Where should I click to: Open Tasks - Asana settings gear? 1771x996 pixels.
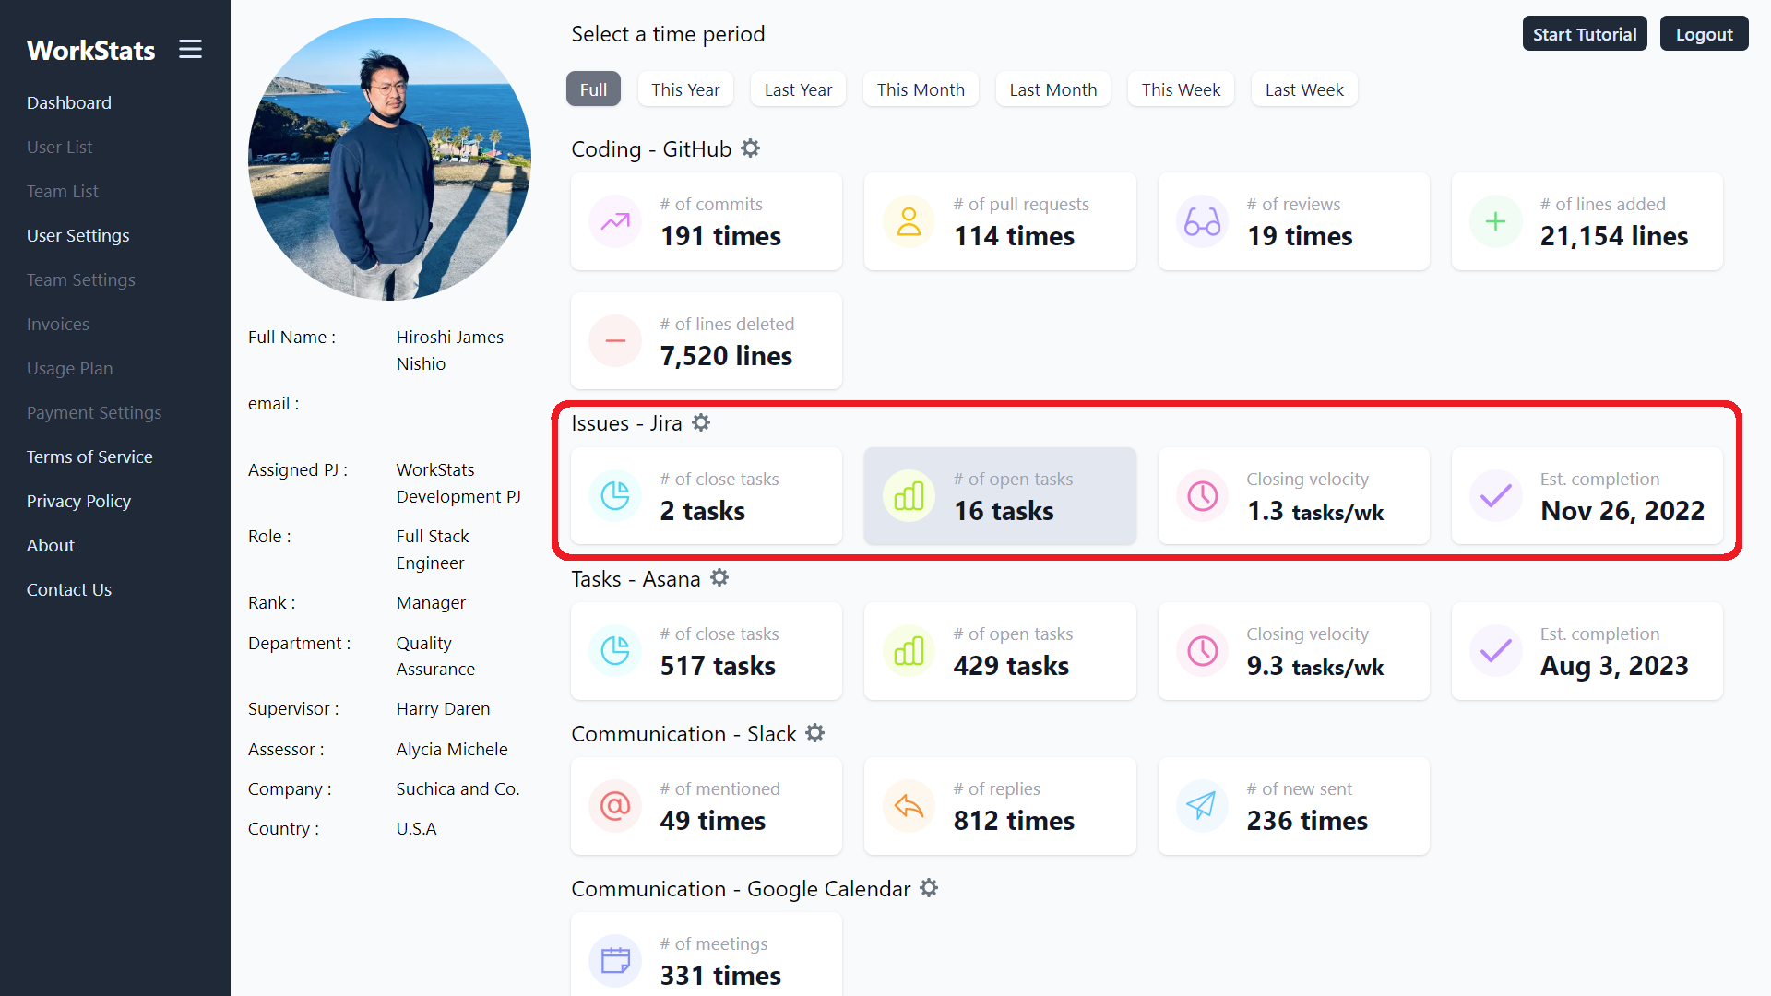click(x=719, y=578)
